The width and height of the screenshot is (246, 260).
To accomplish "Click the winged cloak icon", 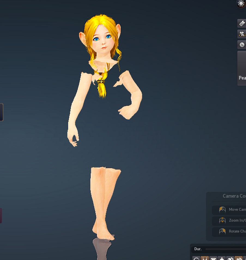I will 213,258.
